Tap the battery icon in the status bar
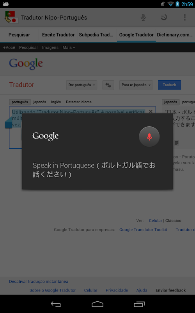The image size is (195, 313). click(x=177, y=4)
